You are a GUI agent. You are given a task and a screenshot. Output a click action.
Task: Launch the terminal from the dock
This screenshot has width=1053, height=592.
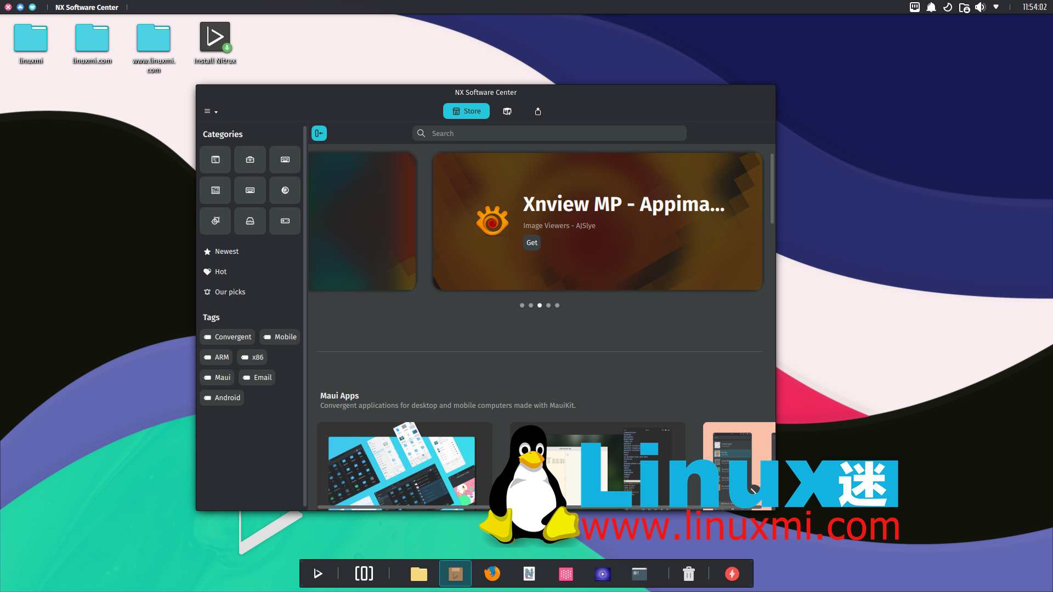639,573
